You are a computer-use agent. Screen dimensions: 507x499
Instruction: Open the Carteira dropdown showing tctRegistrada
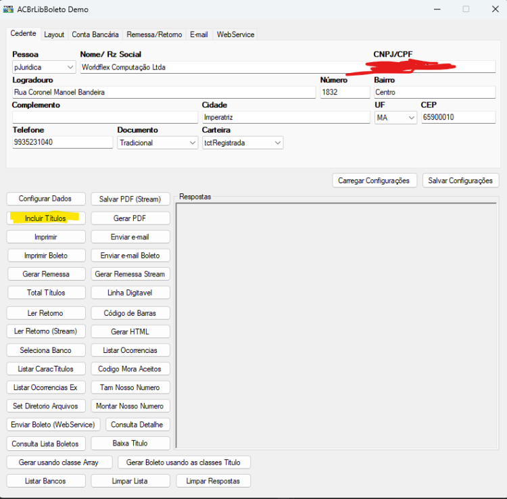243,143
